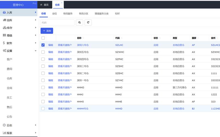Click 查看开通客户 for HHH4号仓

click(65, 109)
